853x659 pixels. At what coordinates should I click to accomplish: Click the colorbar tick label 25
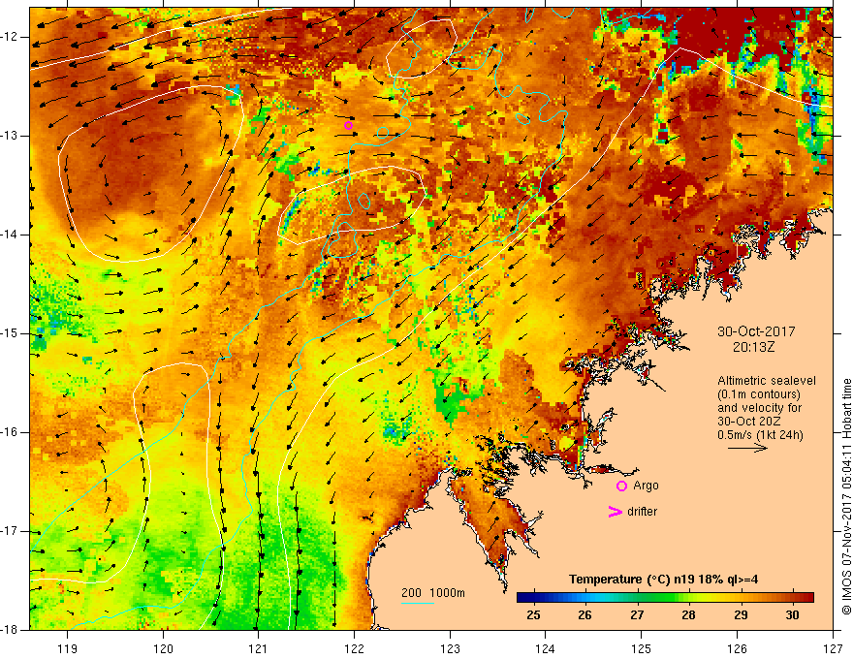coord(534,615)
